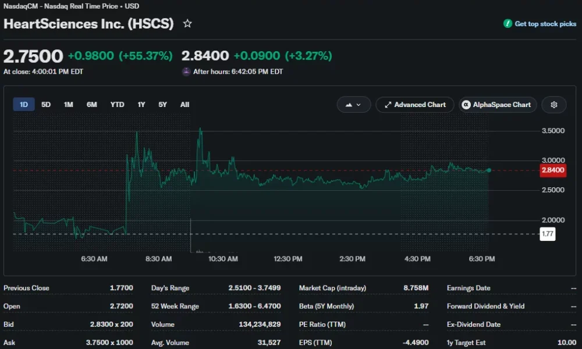
Task: Click the Bid value 2.8300 x 200
Action: [111, 324]
